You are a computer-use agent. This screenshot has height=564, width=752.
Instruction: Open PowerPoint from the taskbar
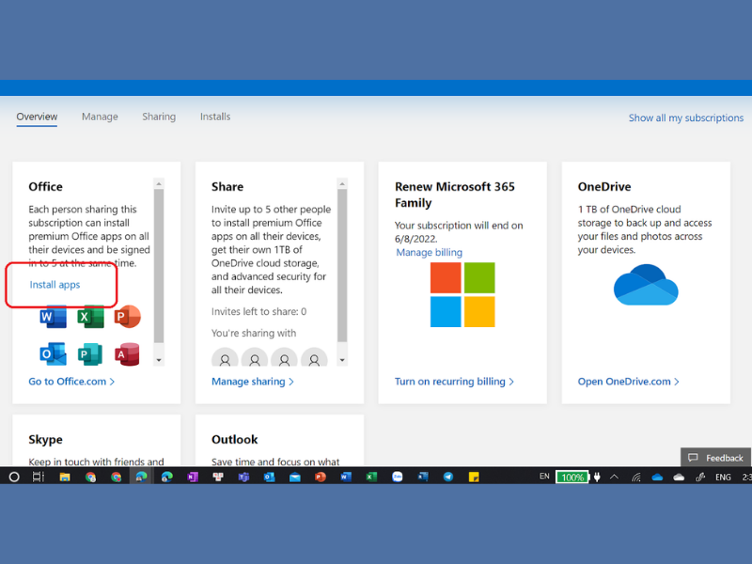[321, 477]
